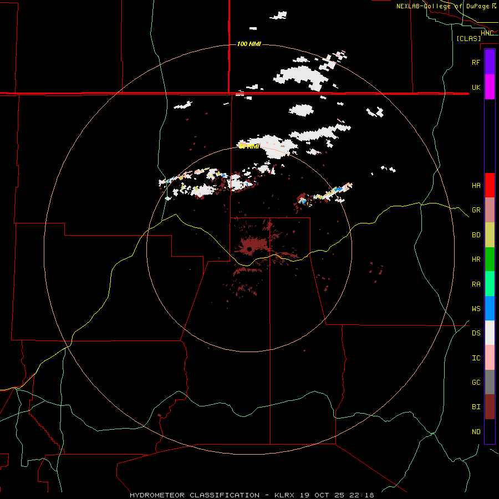The width and height of the screenshot is (499, 499).
Task: Click the white DS legend swatch
Action: 490,333
